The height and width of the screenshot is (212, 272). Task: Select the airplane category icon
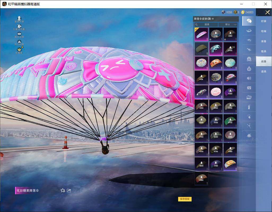(x=249, y=50)
